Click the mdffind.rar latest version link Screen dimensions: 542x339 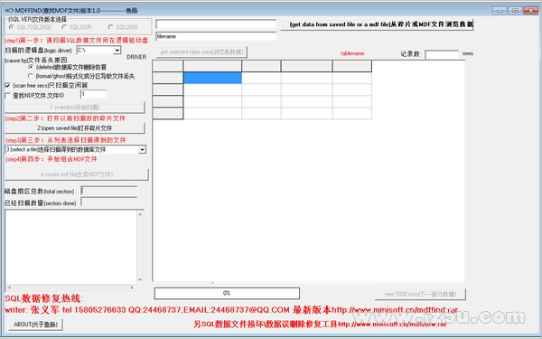click(x=395, y=310)
